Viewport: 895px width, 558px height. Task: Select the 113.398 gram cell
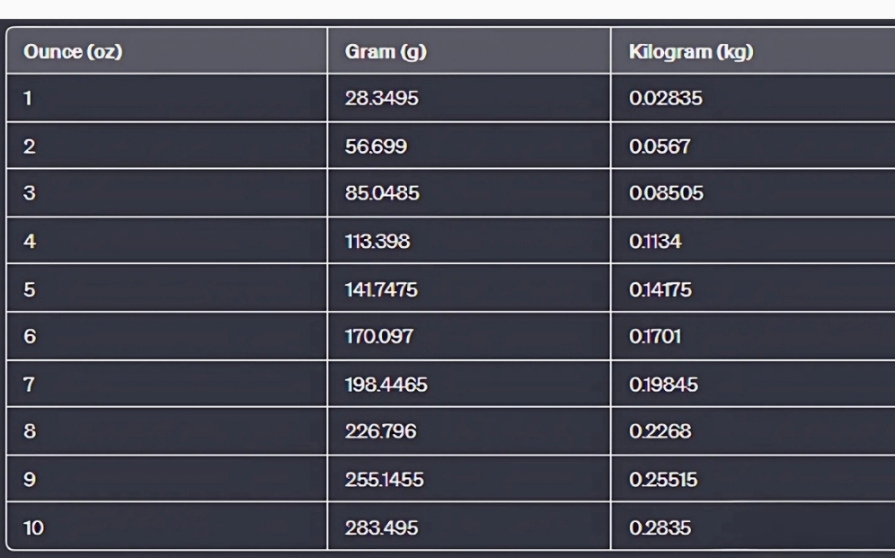469,241
